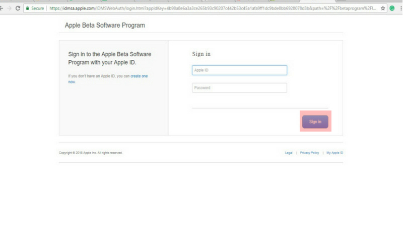
Task: Click the green secure padlock icon
Action: 28,9
